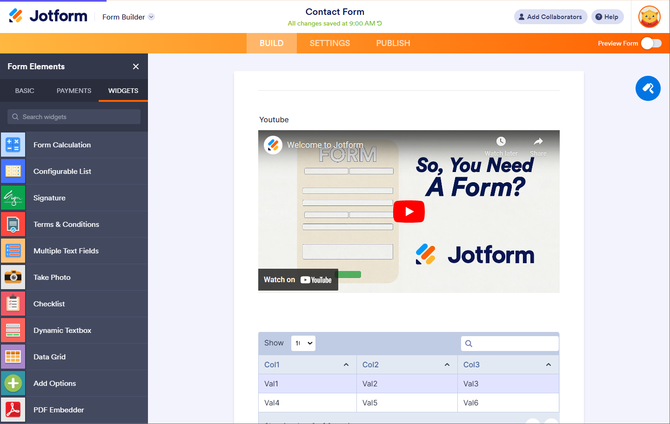Focus the table search input
Viewport: 670px width, 424px height.
510,344
